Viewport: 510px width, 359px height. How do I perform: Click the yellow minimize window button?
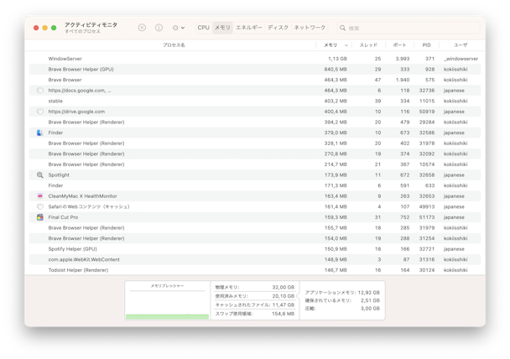pos(45,28)
